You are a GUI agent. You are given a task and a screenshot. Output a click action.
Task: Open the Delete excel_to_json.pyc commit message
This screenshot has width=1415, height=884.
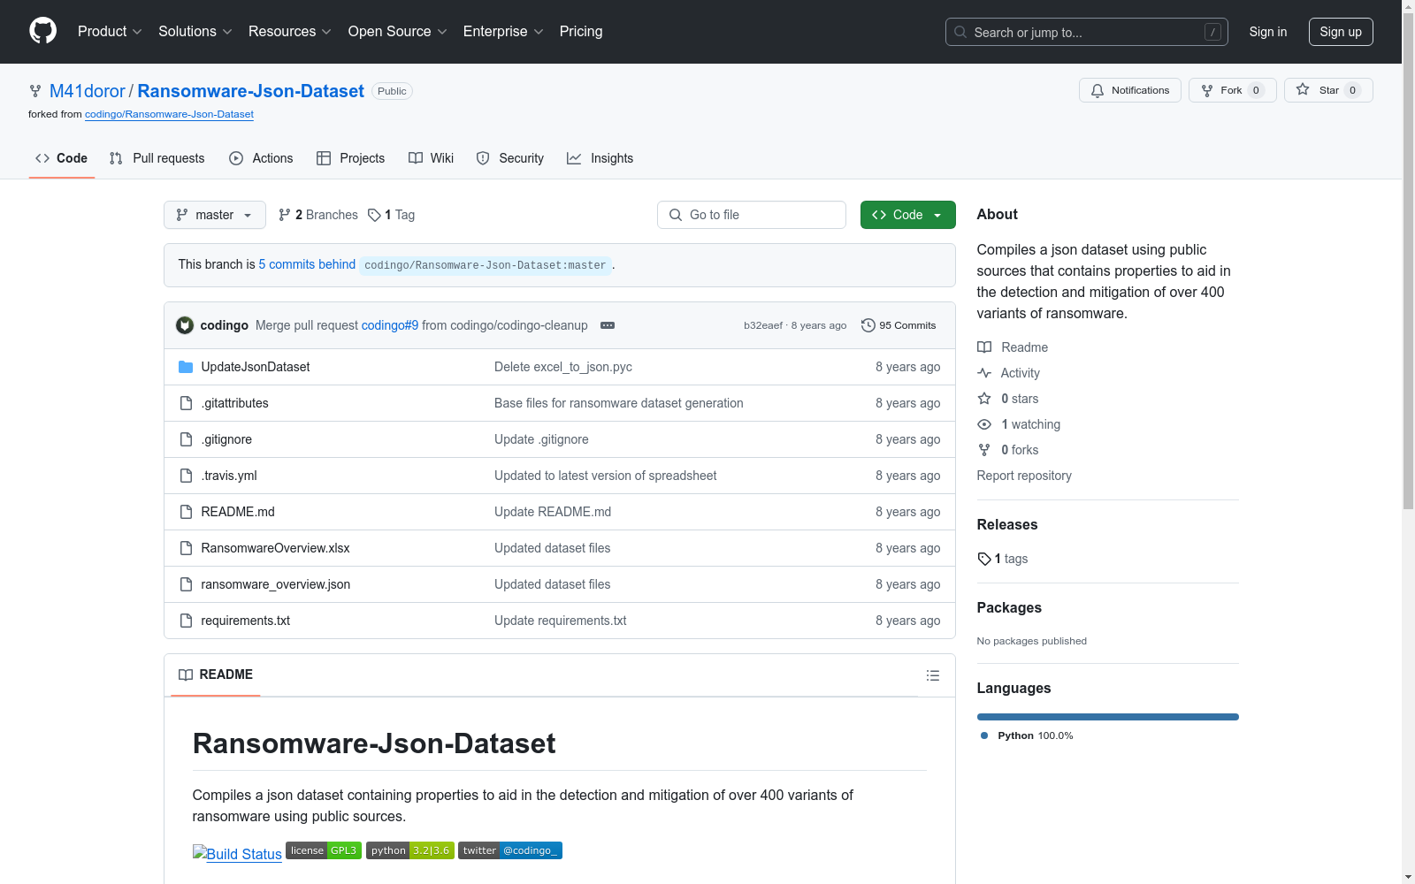563,367
